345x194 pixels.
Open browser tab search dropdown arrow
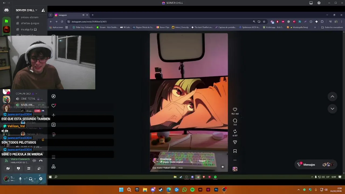click(x=50, y=15)
